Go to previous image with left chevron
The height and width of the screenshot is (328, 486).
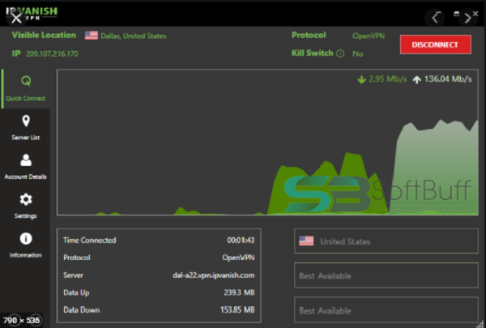[x=436, y=18]
